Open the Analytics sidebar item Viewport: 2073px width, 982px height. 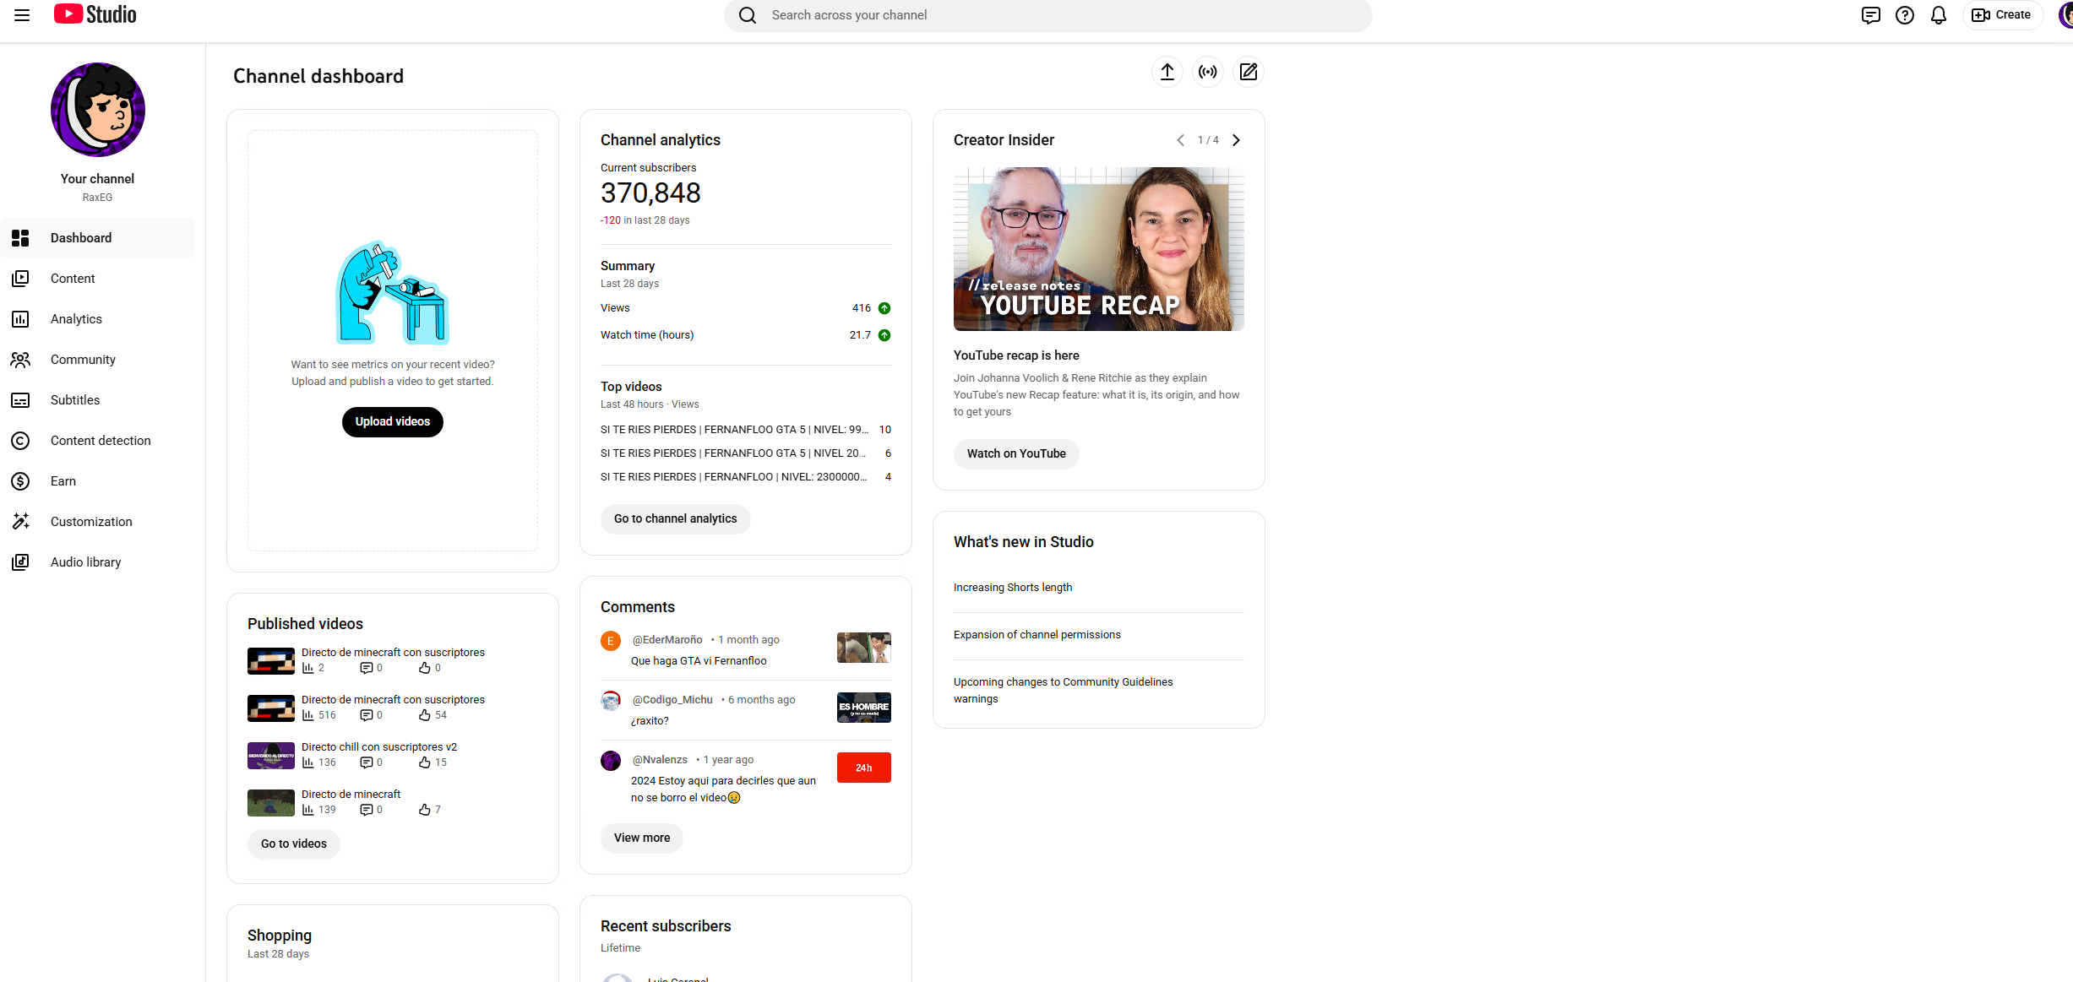(x=76, y=319)
